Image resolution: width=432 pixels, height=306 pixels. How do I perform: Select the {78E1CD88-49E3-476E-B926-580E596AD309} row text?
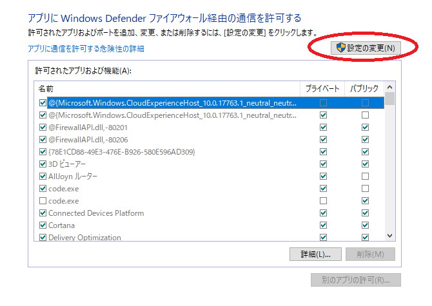tap(122, 152)
